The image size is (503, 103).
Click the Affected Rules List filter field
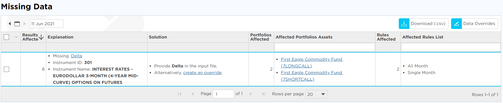451,47
